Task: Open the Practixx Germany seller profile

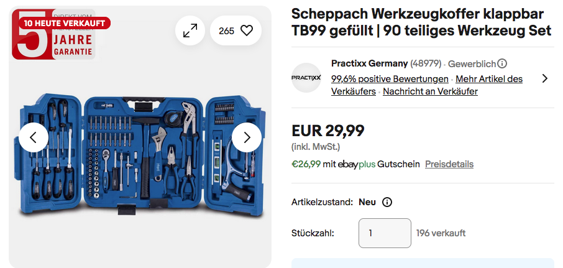Action: [370, 63]
